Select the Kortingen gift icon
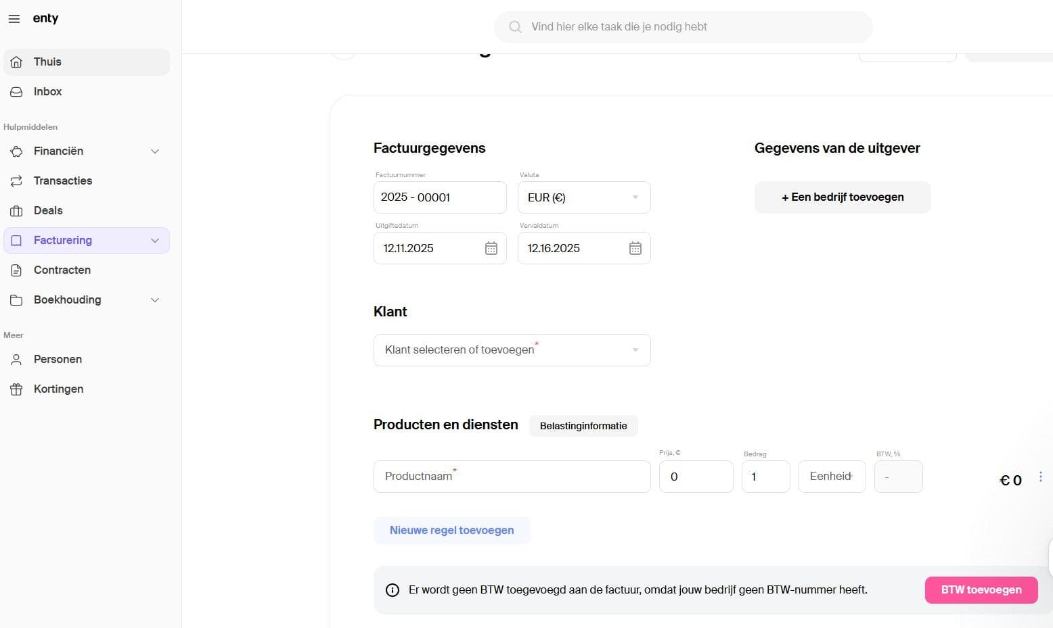Viewport: 1053px width, 628px height. click(16, 389)
